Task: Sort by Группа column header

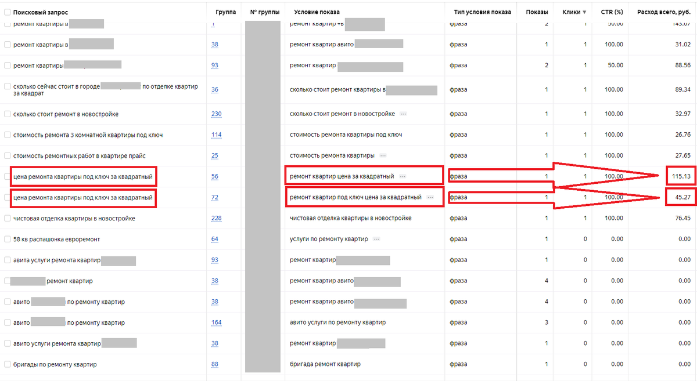Action: point(225,12)
